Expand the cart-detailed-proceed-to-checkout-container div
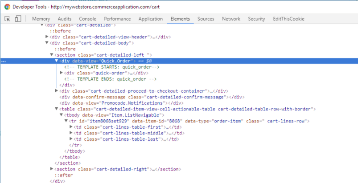 [57, 91]
